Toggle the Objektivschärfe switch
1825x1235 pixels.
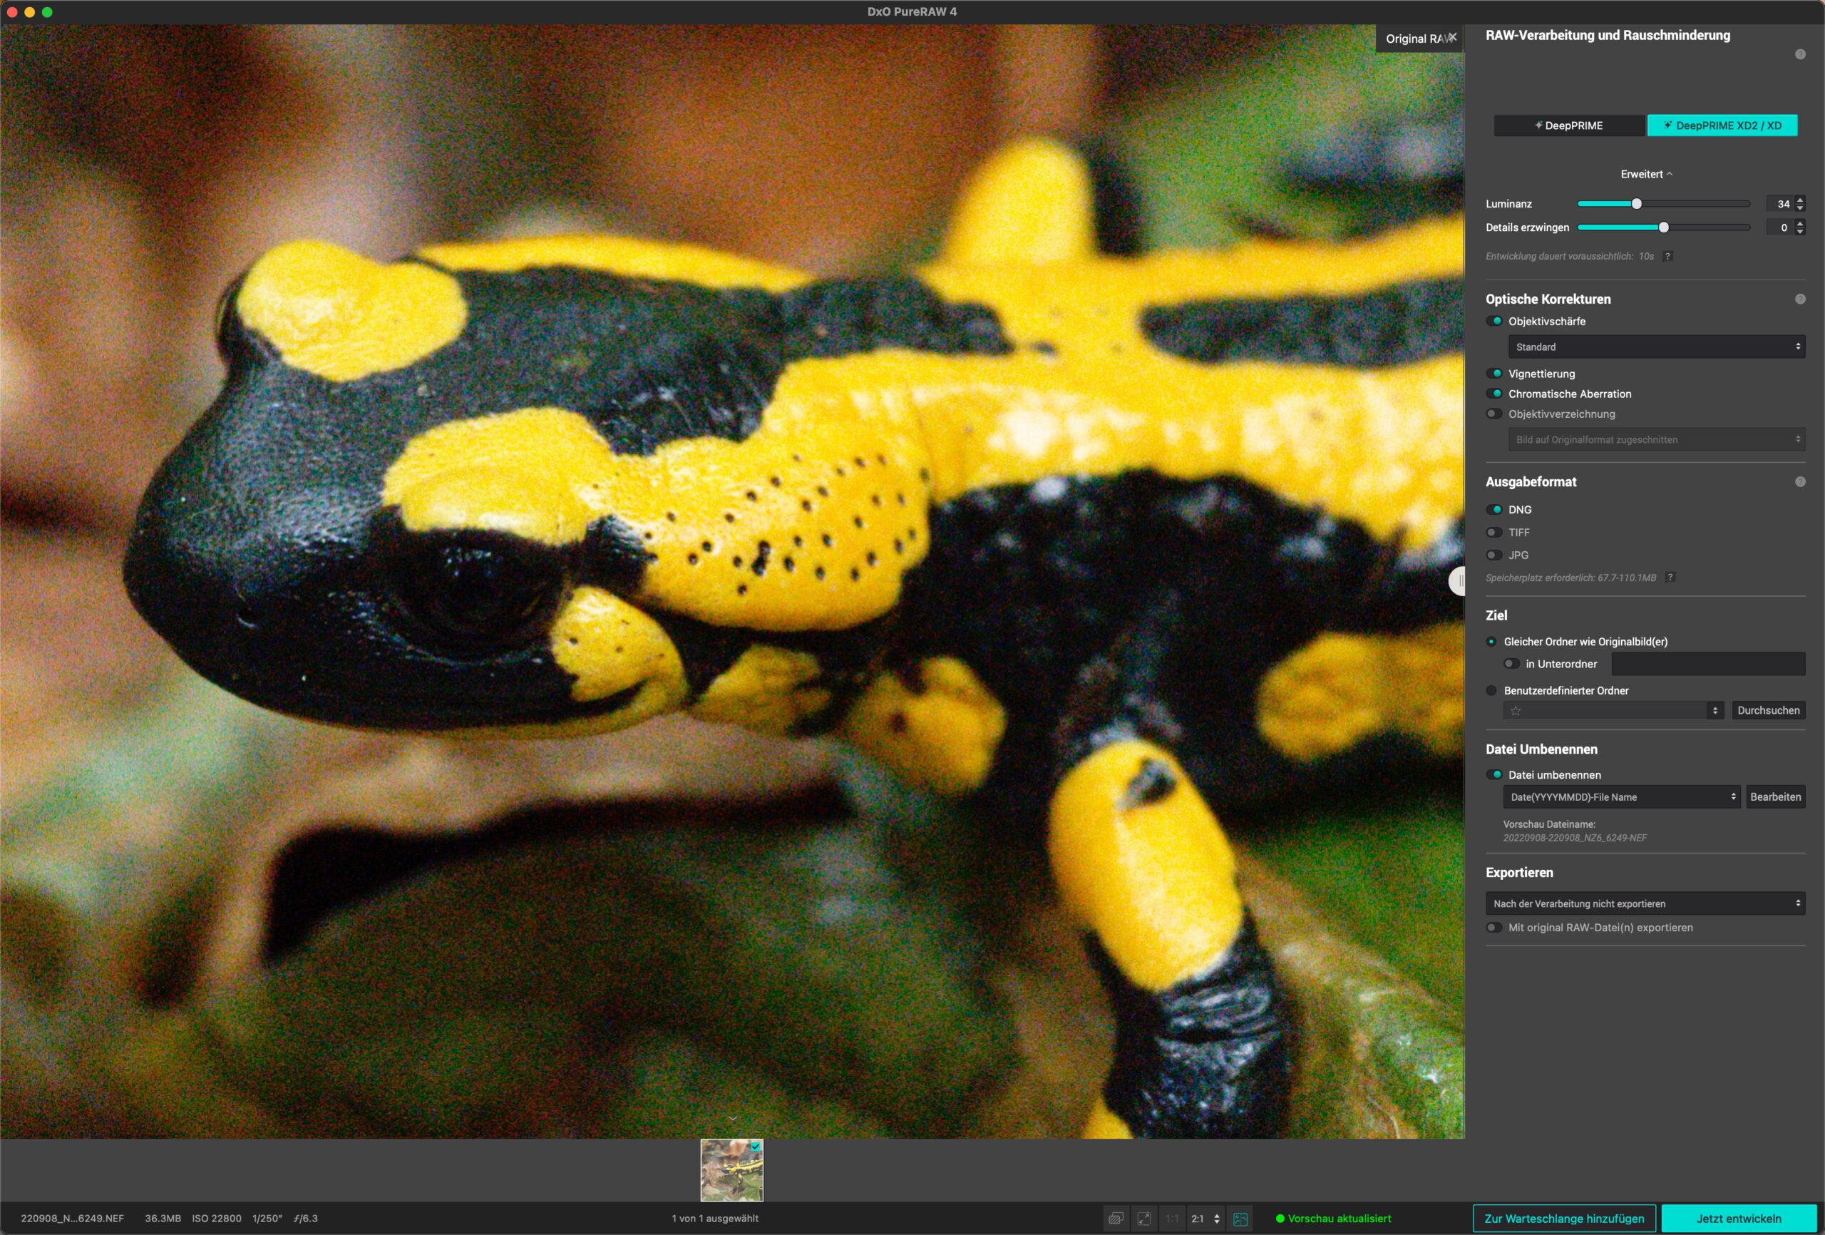tap(1494, 322)
